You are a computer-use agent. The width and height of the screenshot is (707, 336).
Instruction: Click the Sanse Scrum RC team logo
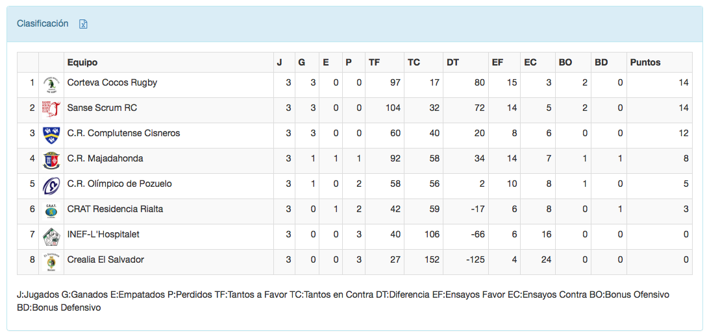(x=51, y=110)
